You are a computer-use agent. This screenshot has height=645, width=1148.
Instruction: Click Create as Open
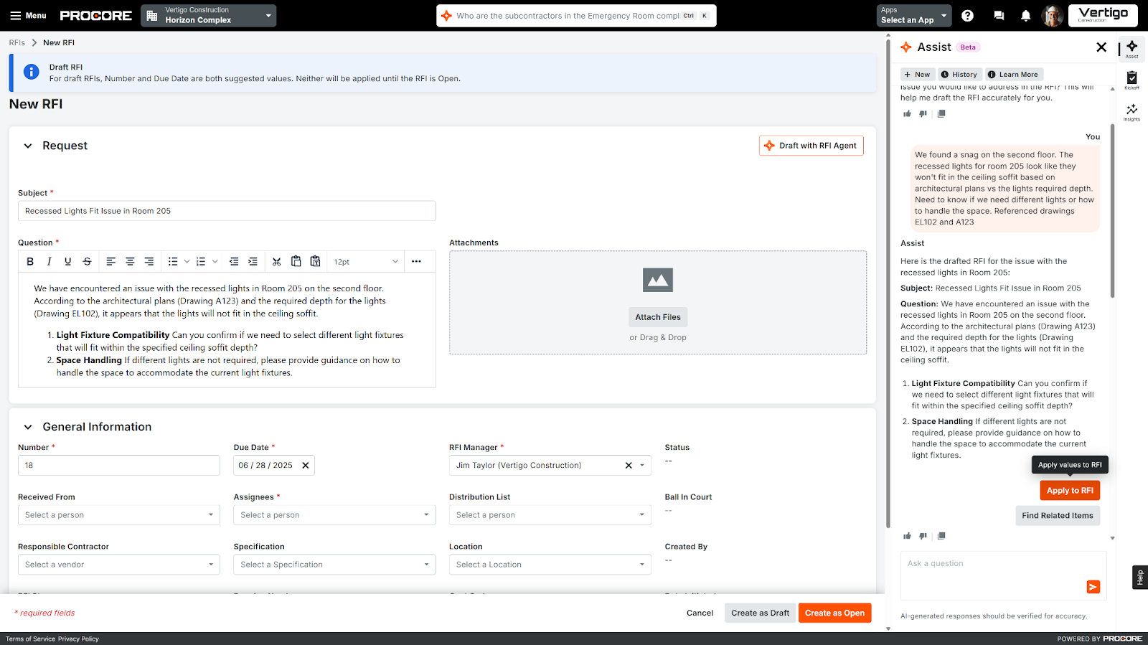click(834, 613)
